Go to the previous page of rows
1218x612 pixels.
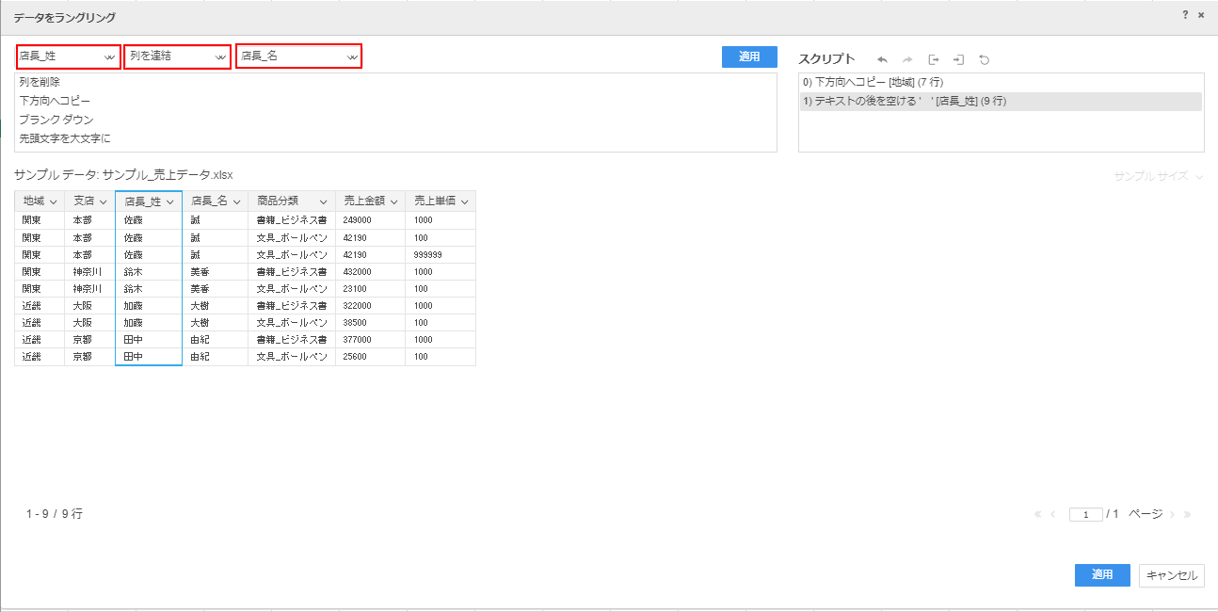pos(1053,515)
